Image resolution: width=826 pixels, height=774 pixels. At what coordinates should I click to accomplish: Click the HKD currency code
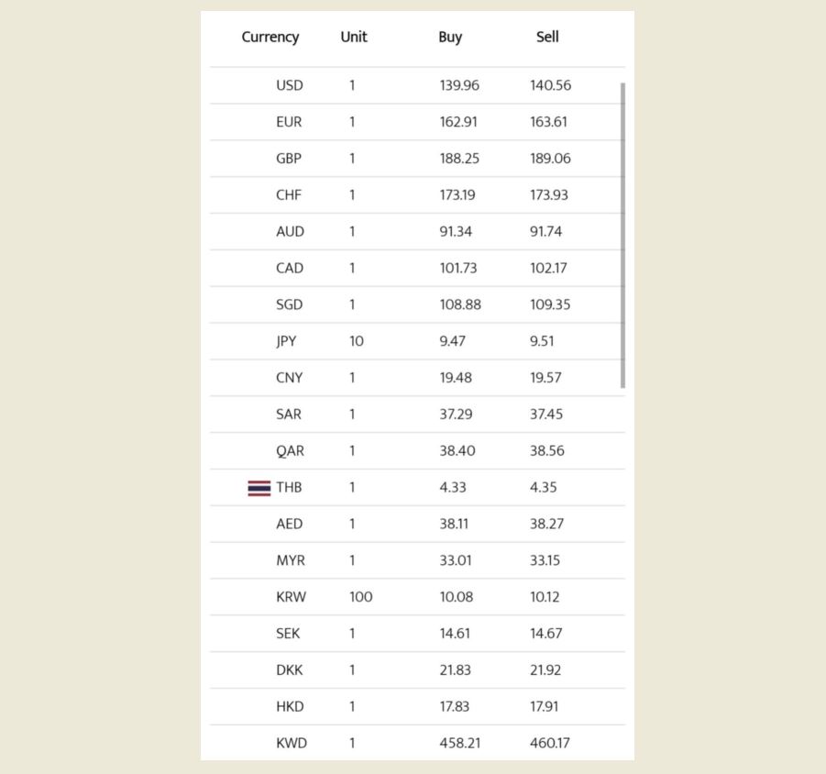[x=290, y=706]
